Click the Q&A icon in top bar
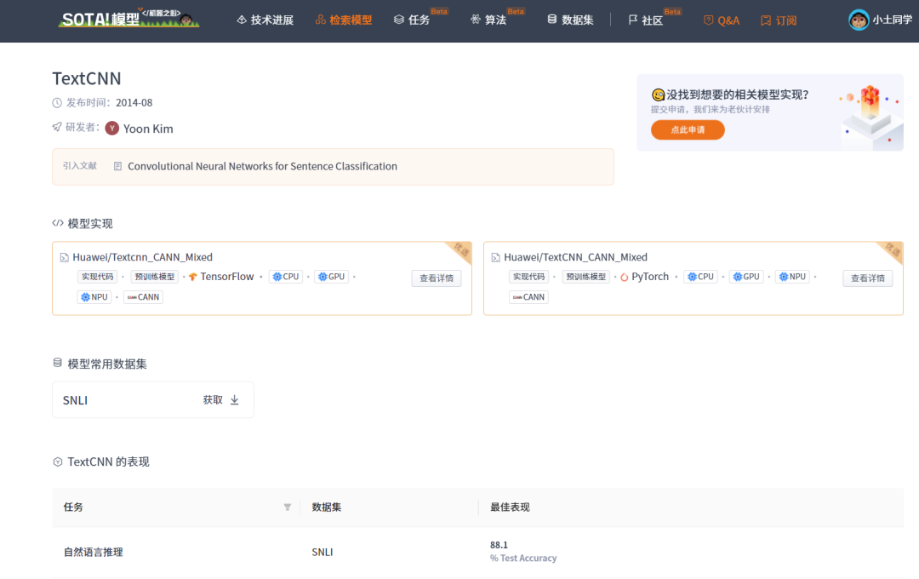Screen dimensions: 919x579 coord(707,19)
